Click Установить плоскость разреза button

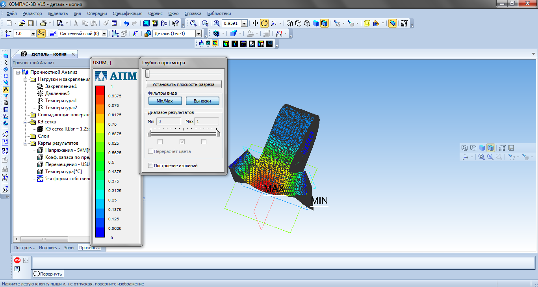(184, 84)
